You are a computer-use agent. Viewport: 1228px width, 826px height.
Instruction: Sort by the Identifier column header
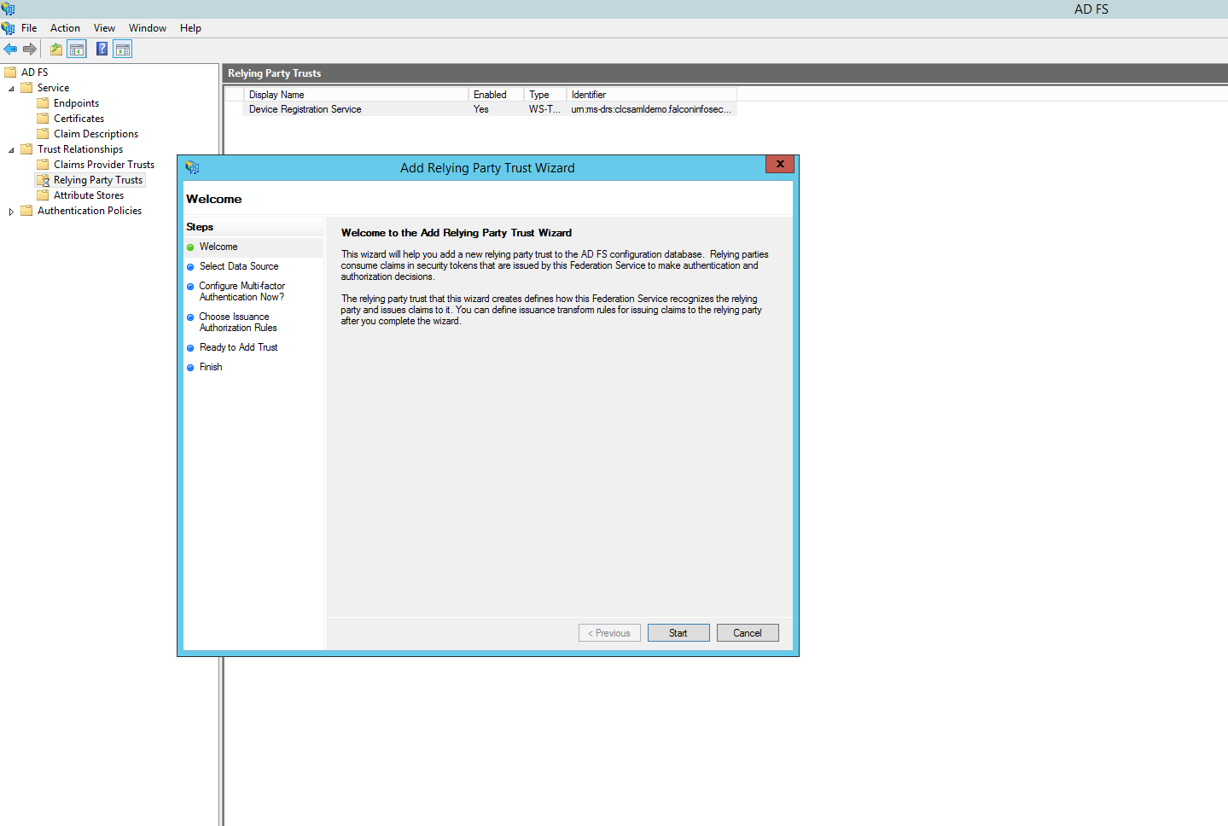point(651,95)
